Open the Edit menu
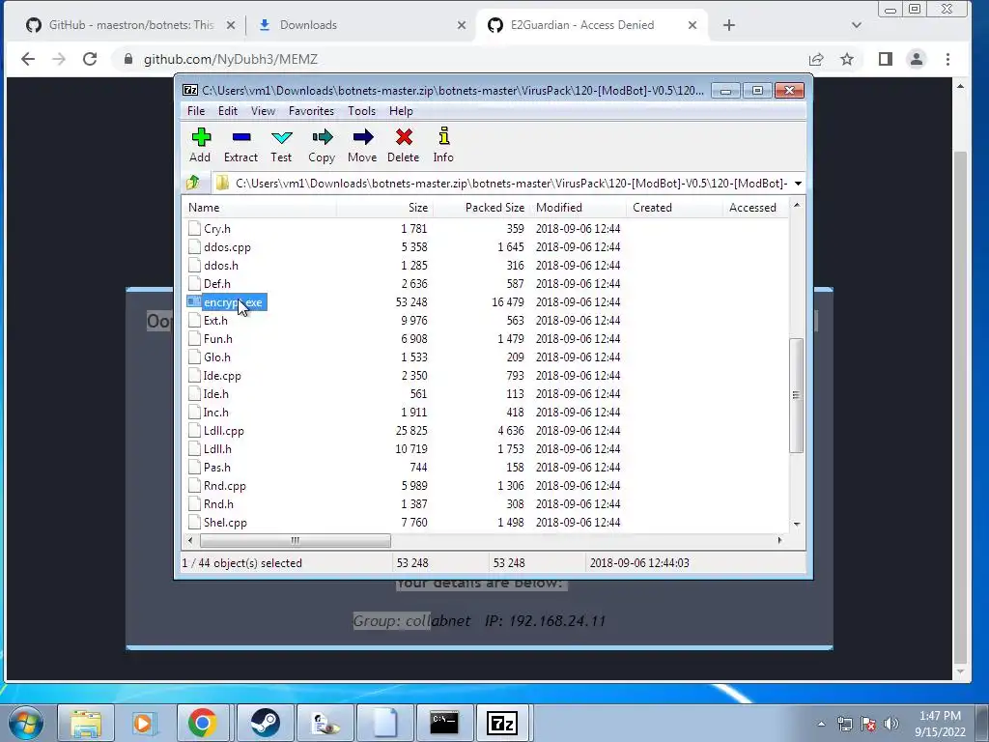This screenshot has height=742, width=989. point(228,111)
